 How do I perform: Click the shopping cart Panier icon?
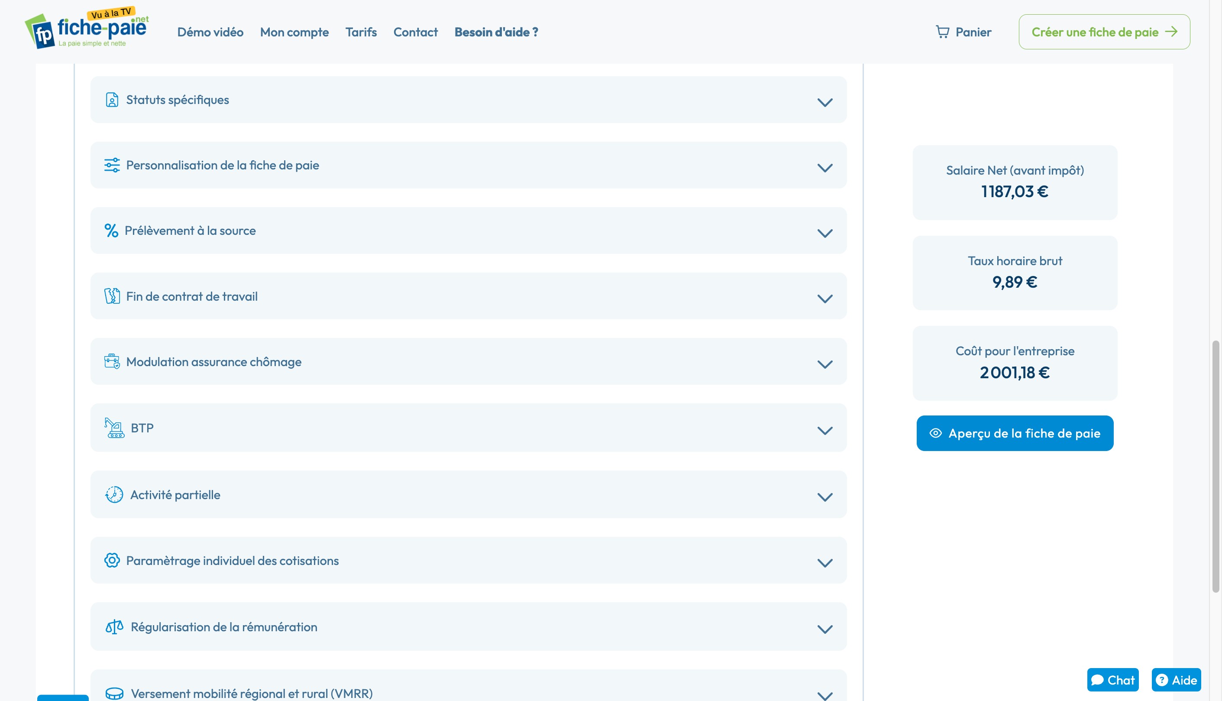pyautogui.click(x=942, y=32)
